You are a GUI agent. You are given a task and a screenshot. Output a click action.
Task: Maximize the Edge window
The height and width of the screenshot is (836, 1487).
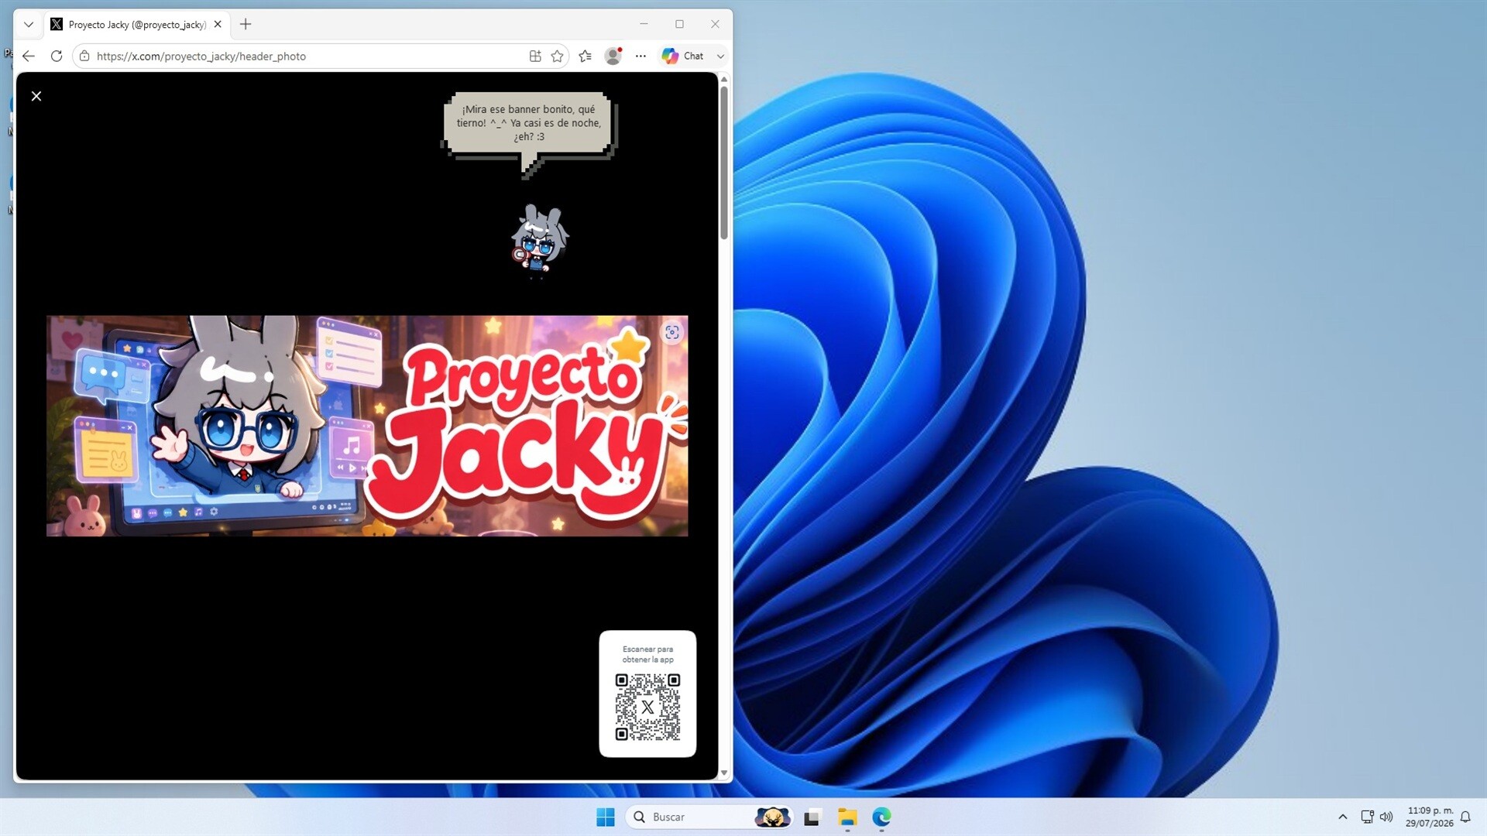click(679, 24)
